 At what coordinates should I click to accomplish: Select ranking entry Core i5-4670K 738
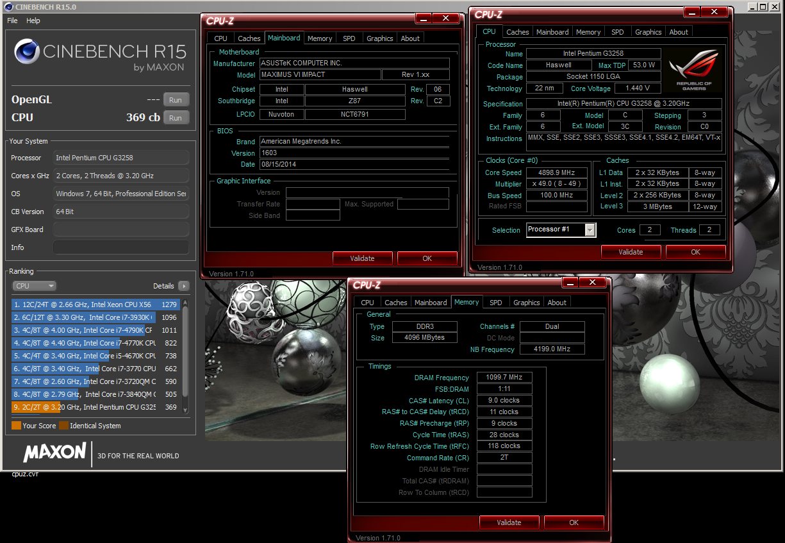pyautogui.click(x=96, y=356)
